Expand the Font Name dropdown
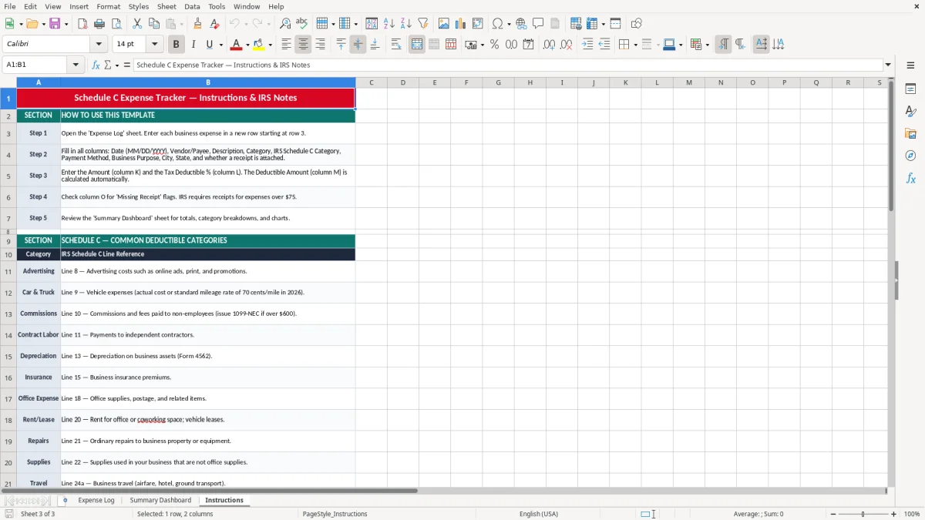This screenshot has width=925, height=520. pos(98,45)
